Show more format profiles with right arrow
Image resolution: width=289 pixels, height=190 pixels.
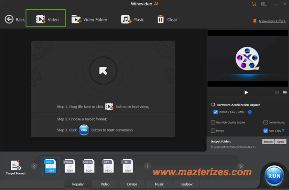click(x=241, y=166)
